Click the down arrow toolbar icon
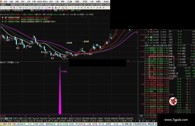Viewport: 195px width, 126px height. click(8, 8)
